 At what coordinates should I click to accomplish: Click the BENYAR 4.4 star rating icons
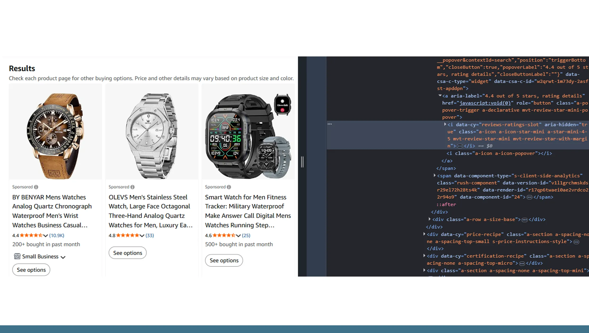[x=31, y=235]
